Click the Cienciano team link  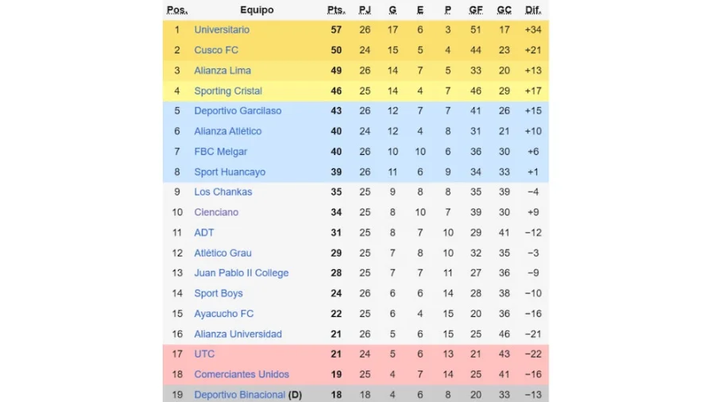pos(216,213)
